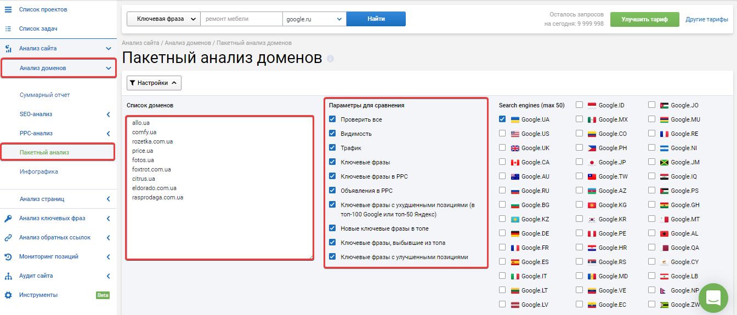Expand the Аудит сайта submenu chevron
Screen dimensions: 737x315
point(109,276)
